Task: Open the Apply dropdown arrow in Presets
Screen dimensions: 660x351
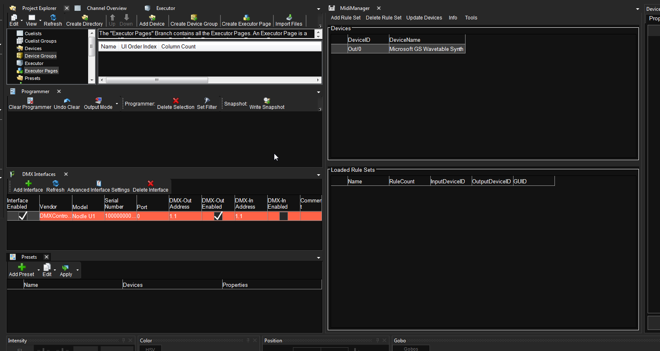Action: (x=77, y=270)
